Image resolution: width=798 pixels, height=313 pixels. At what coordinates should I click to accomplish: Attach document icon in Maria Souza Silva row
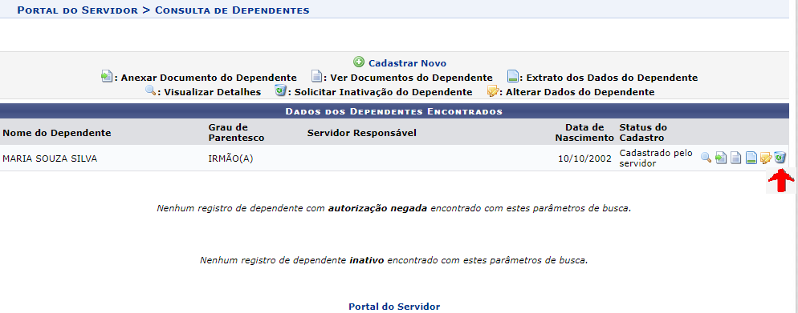coord(721,158)
